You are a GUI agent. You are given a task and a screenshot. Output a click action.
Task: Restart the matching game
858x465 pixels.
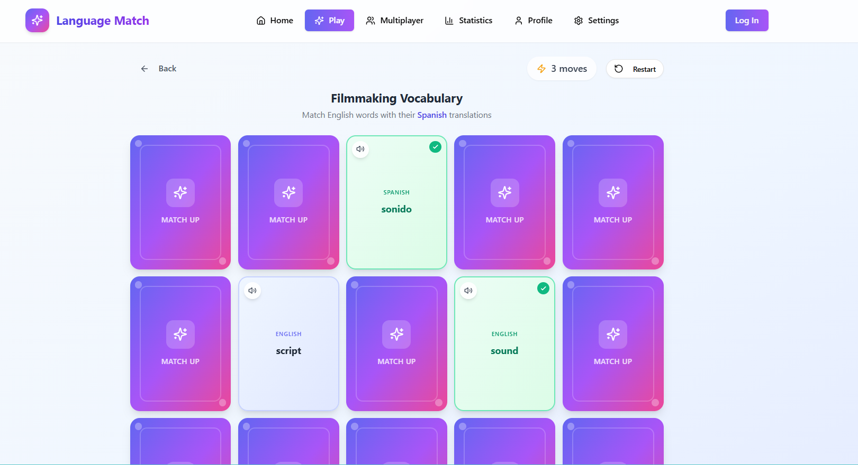pos(635,69)
